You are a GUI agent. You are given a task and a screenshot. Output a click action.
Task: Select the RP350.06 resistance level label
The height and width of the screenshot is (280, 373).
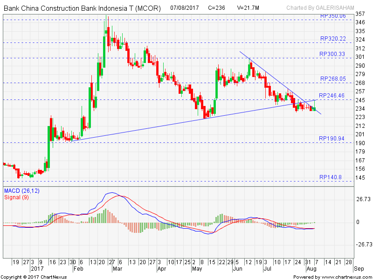pos(332,16)
